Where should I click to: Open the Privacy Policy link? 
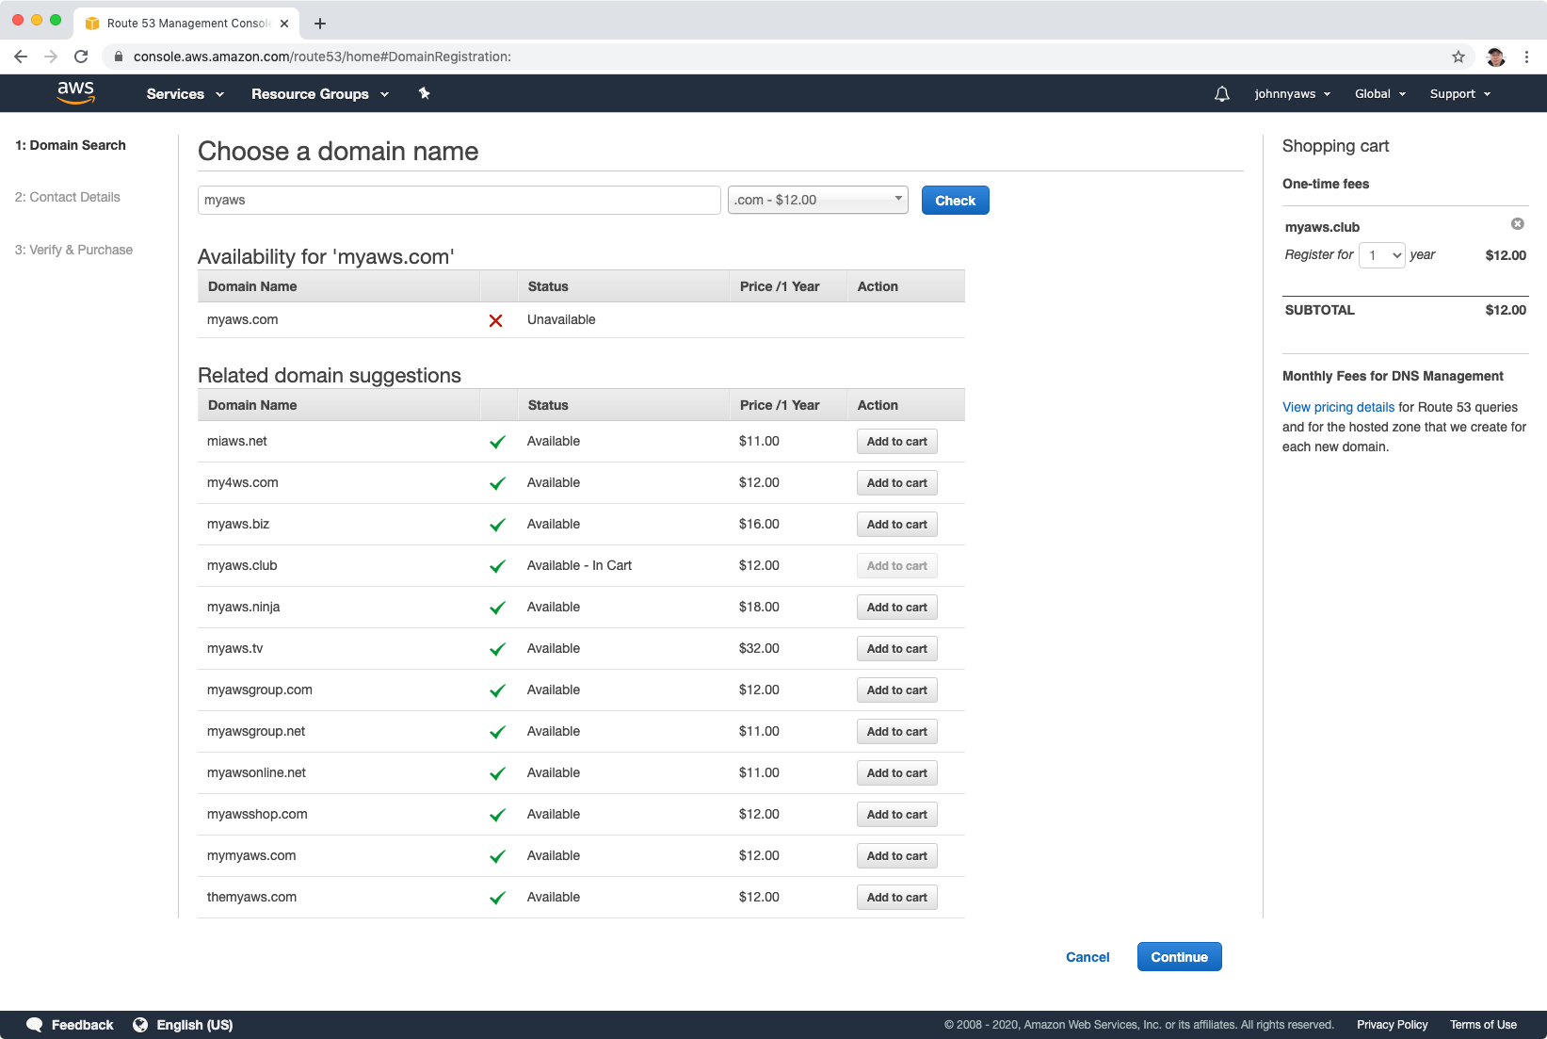pos(1393,1025)
